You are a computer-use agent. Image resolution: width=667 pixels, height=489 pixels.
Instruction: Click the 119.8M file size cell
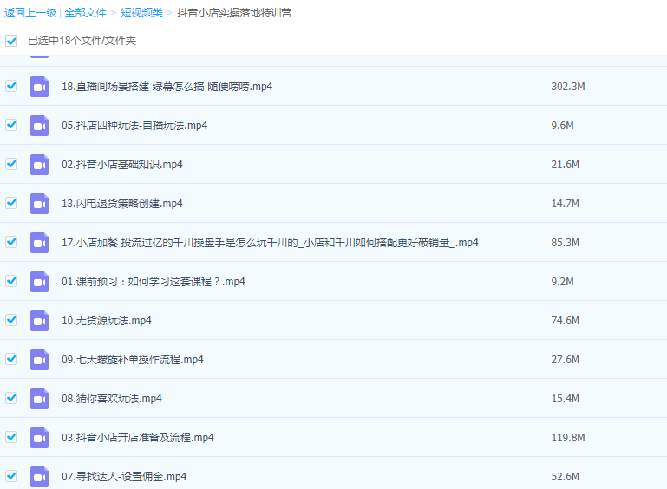(568, 438)
